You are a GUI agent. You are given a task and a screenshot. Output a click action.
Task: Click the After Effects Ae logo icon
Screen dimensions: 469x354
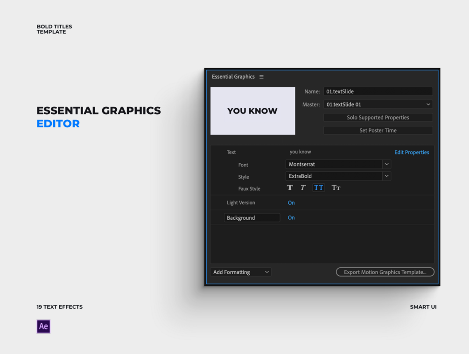pos(43,326)
